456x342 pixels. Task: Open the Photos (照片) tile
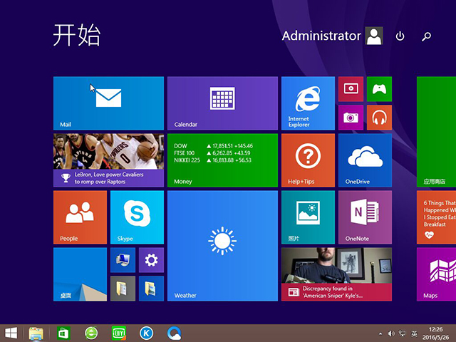[x=308, y=217]
